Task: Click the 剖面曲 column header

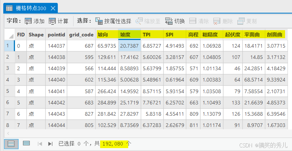Action: point(276,35)
